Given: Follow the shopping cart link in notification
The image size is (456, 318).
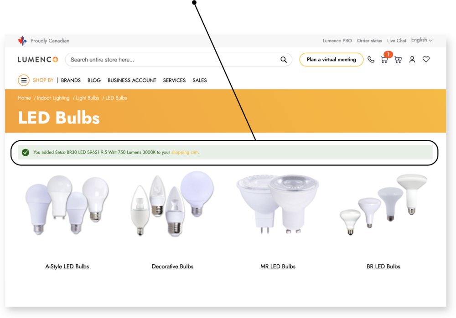Looking at the screenshot, I should 184,152.
